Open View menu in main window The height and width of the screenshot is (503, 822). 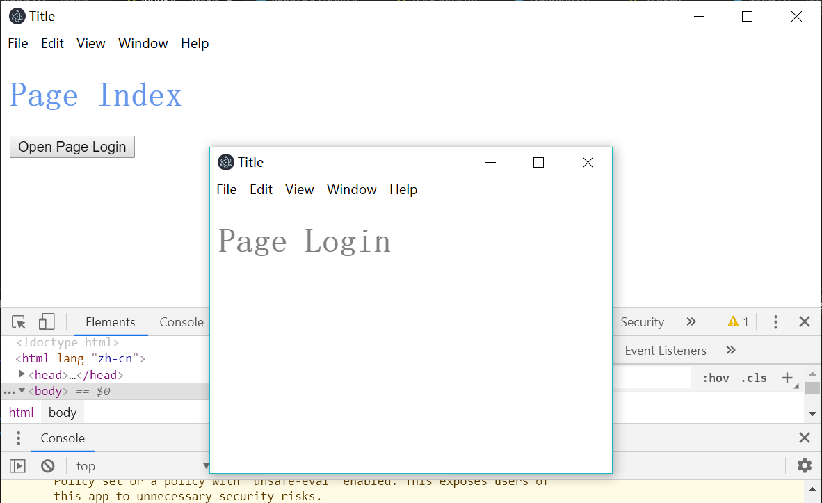coord(90,44)
